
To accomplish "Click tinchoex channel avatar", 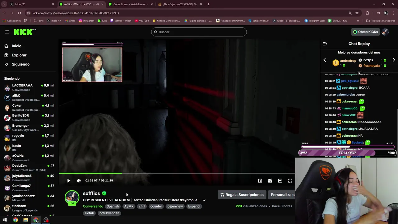I will [x=7, y=208].
